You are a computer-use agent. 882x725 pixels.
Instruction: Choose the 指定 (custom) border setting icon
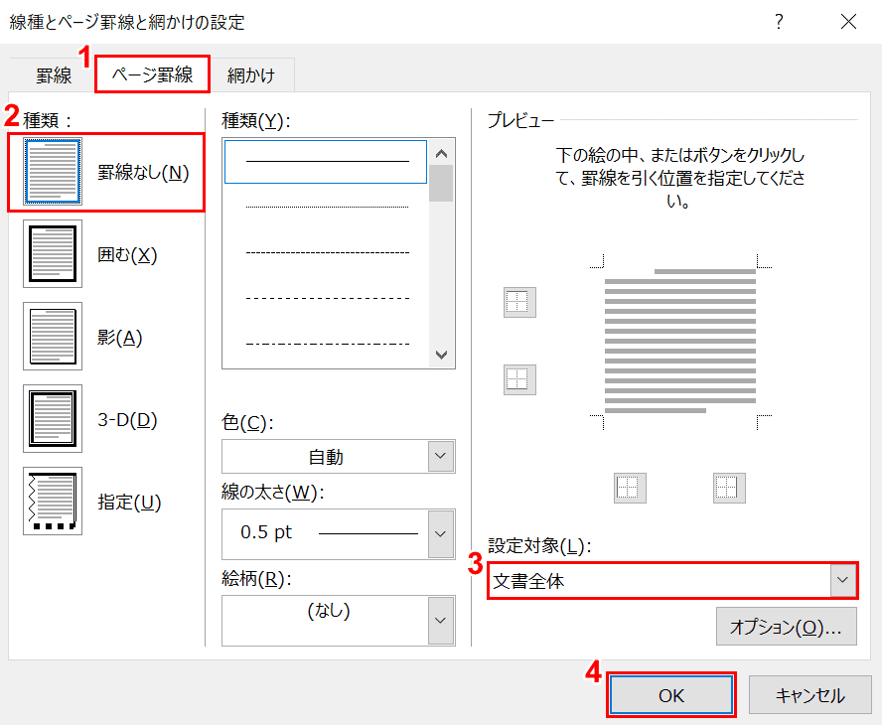53,501
